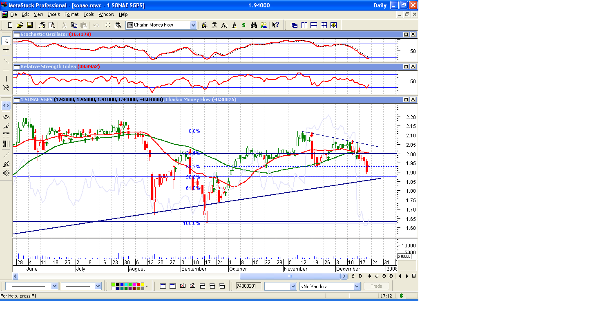The width and height of the screenshot is (612, 313).
Task: Create a new chart with New icon
Action: [10, 25]
